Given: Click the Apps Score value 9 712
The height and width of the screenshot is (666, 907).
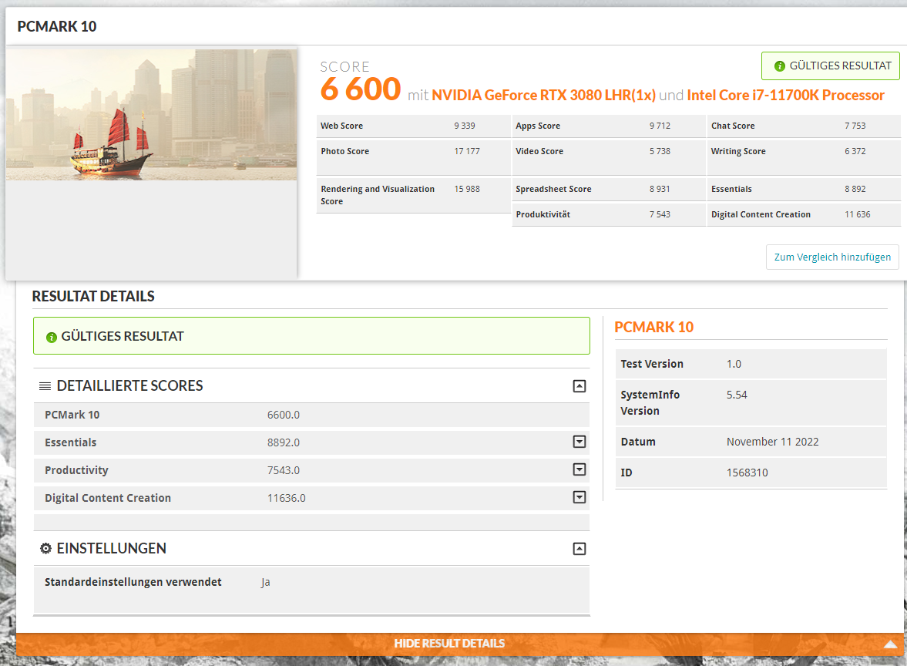Looking at the screenshot, I should click(660, 126).
